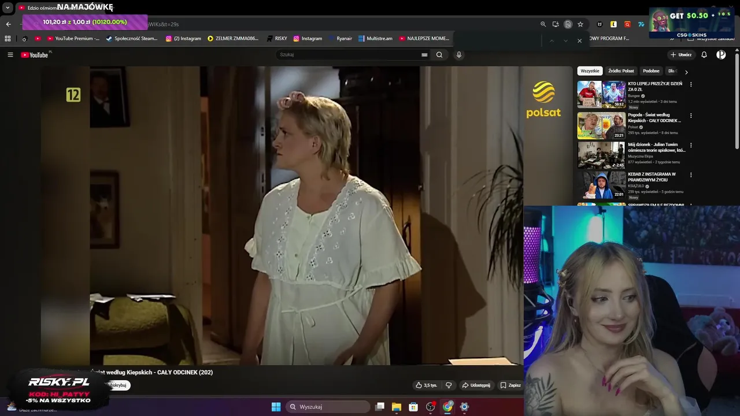Open Społeczność Steam bookmark
The image size is (740, 416).
coord(132,39)
